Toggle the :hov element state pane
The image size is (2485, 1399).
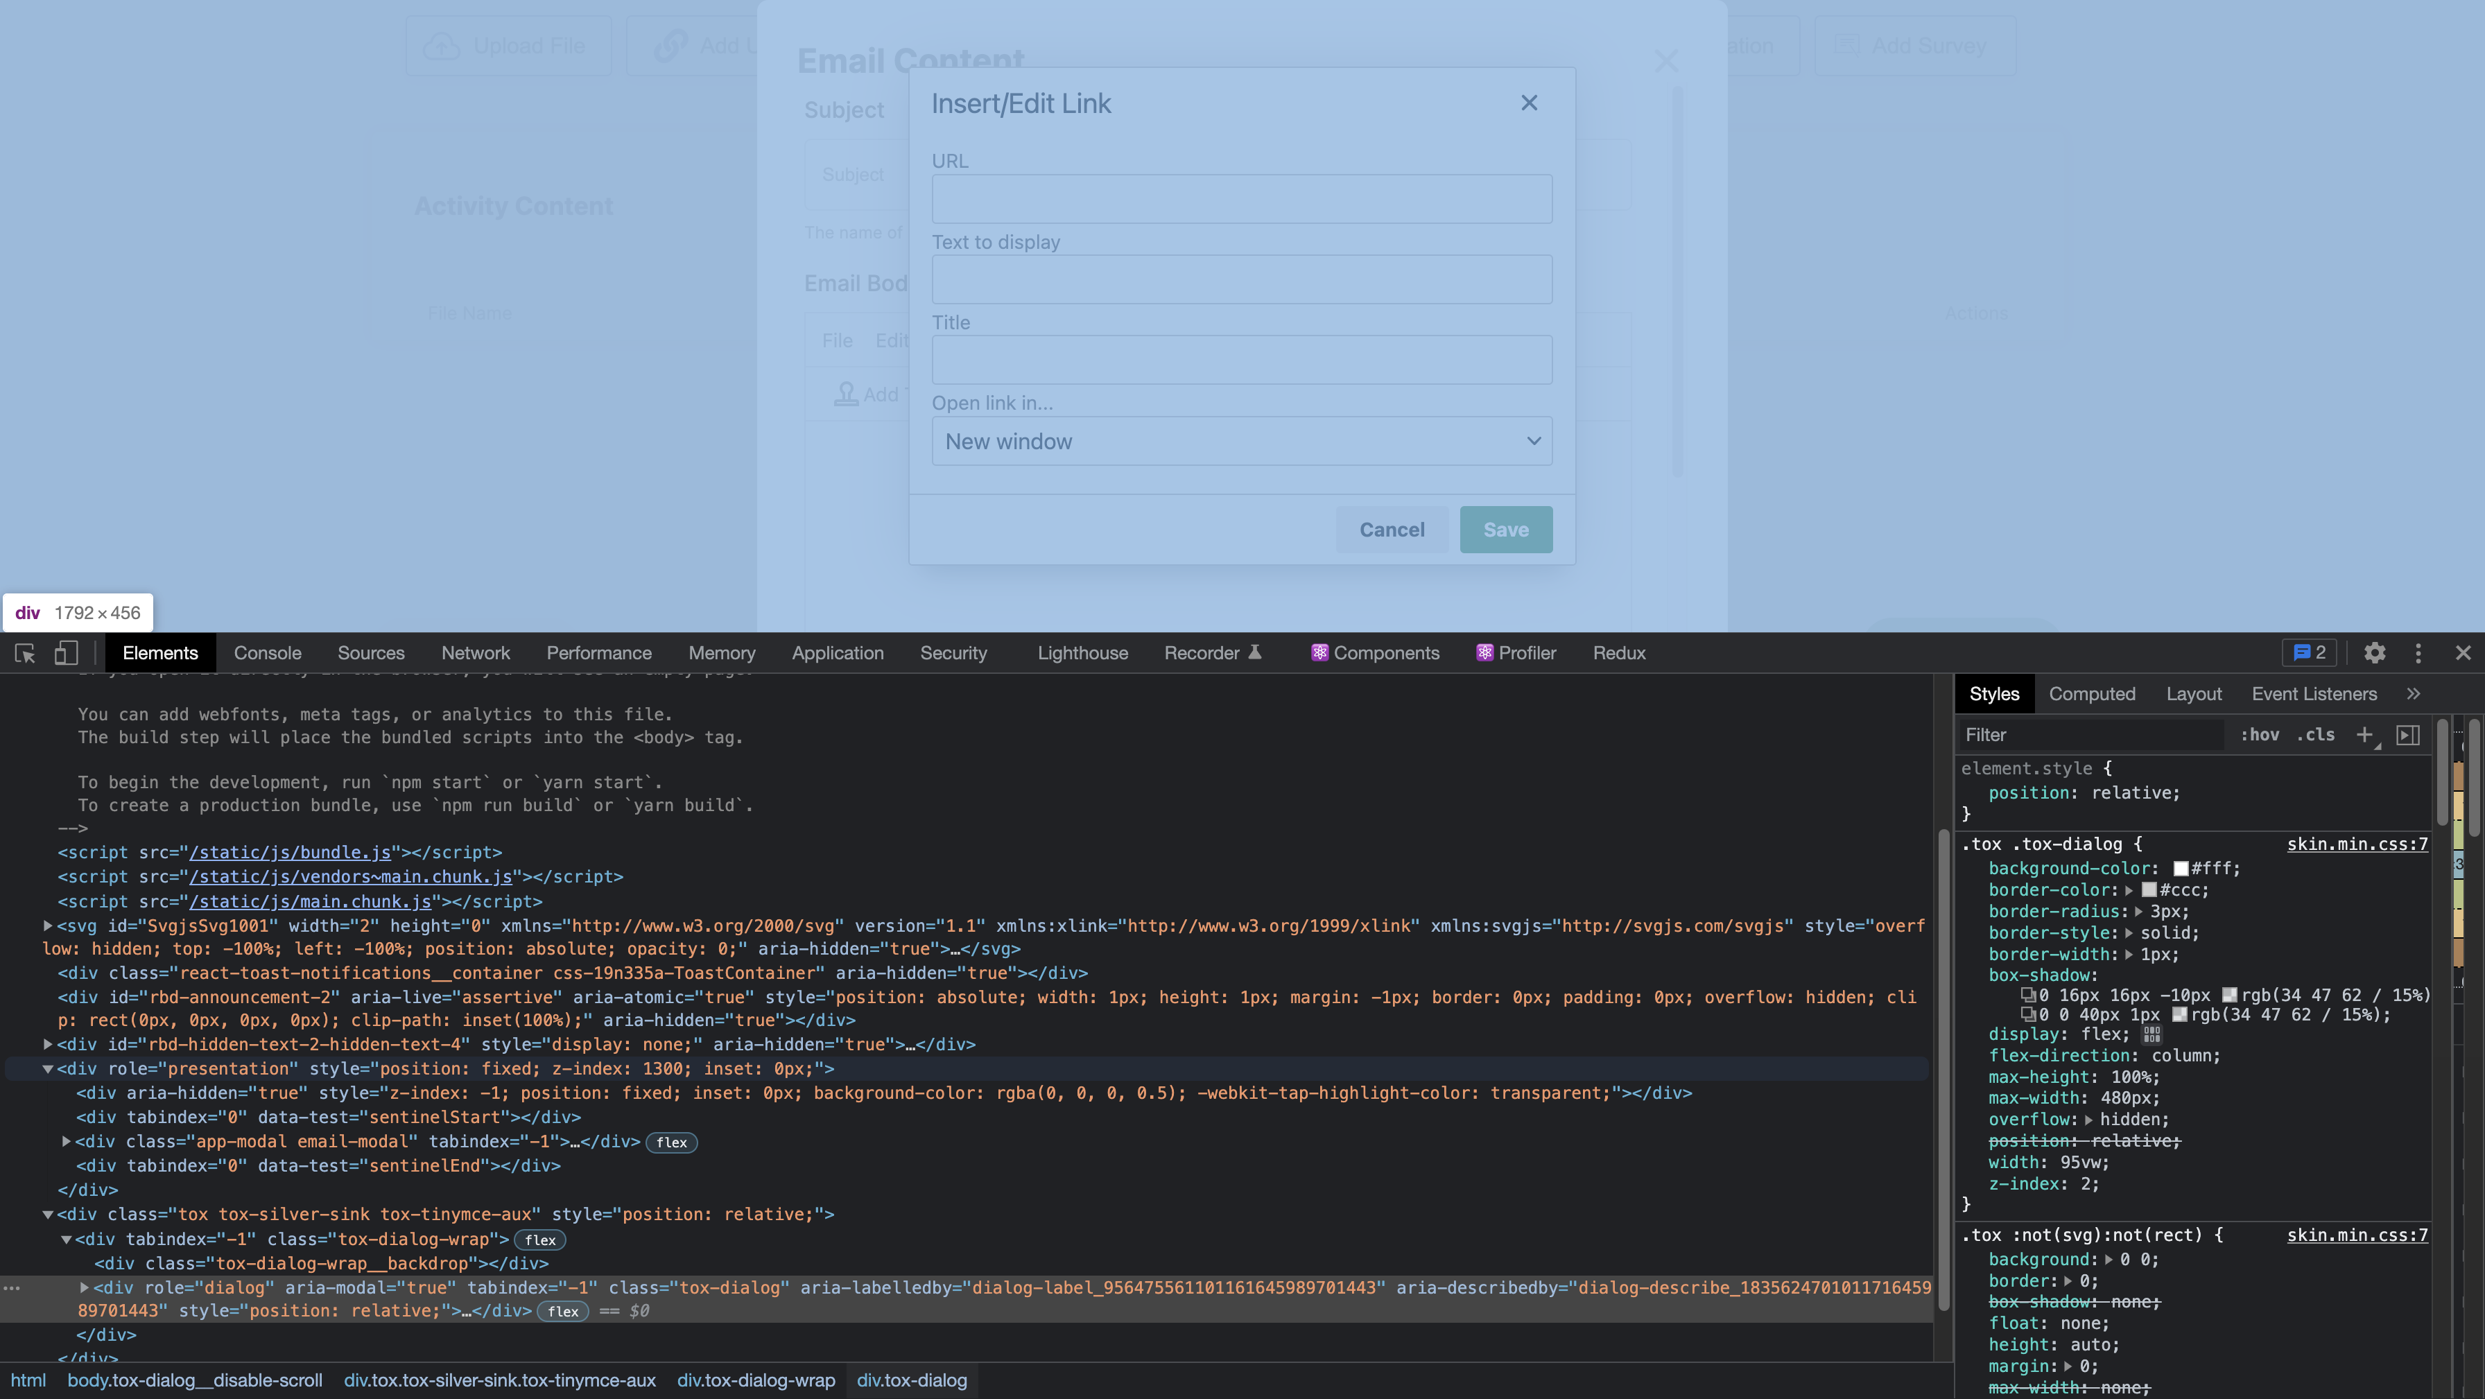[x=2260, y=734]
